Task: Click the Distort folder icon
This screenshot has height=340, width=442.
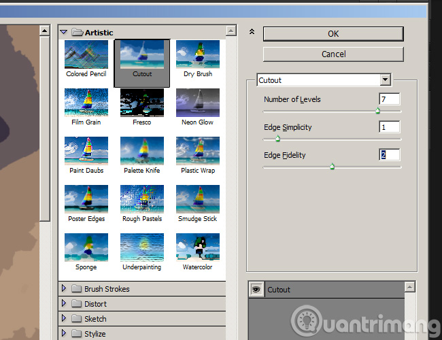Action: (76, 303)
